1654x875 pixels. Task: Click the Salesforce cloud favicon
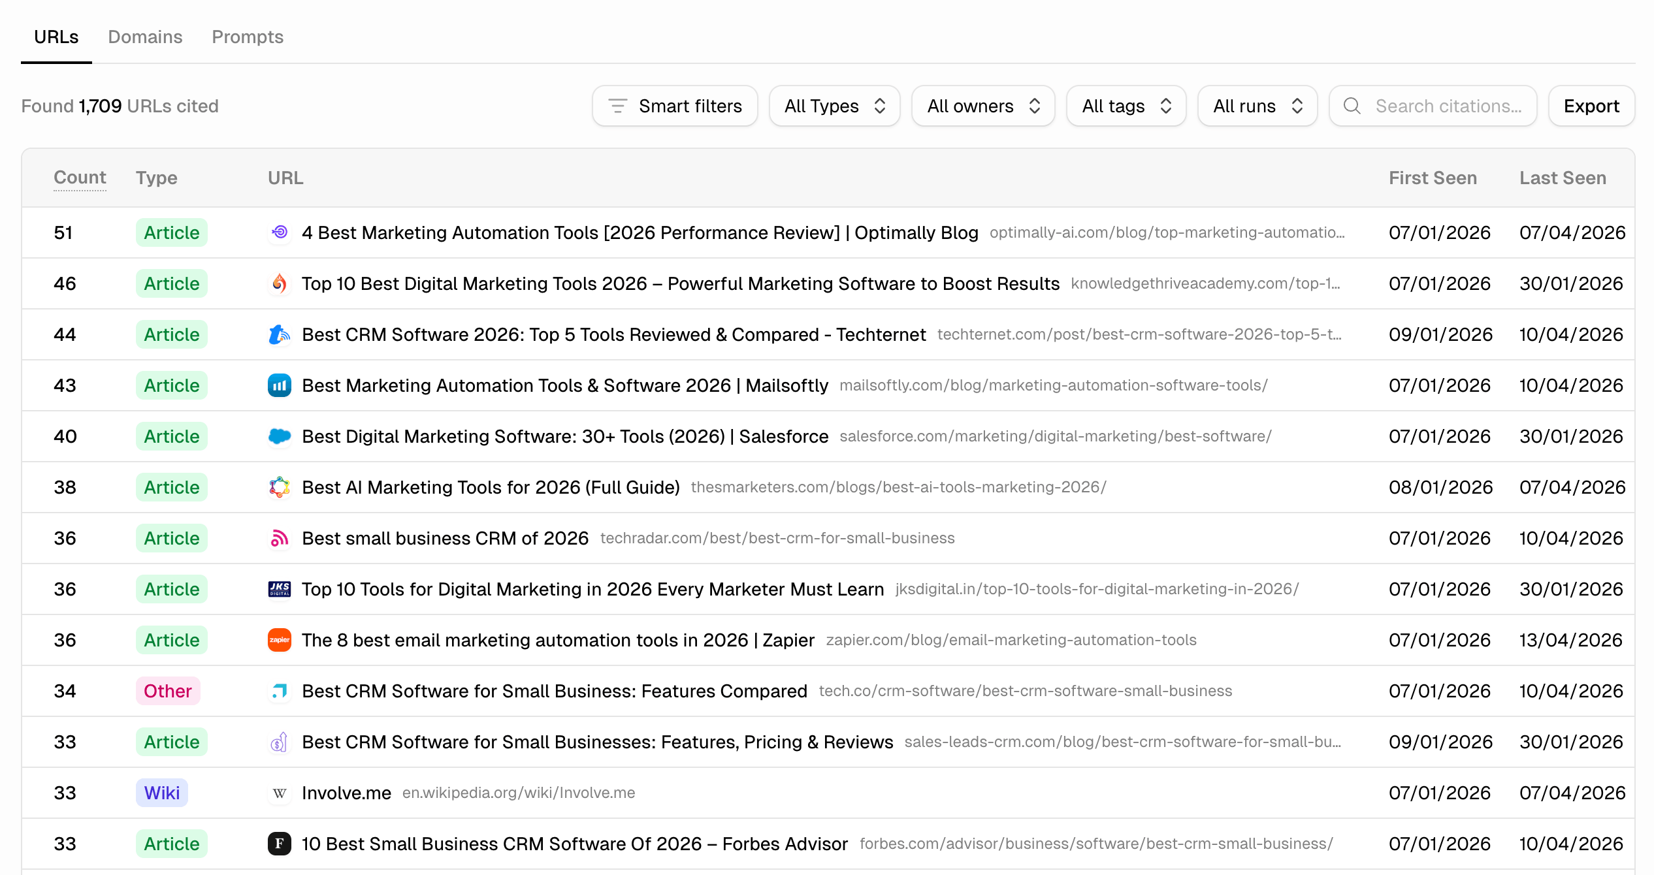pos(280,436)
